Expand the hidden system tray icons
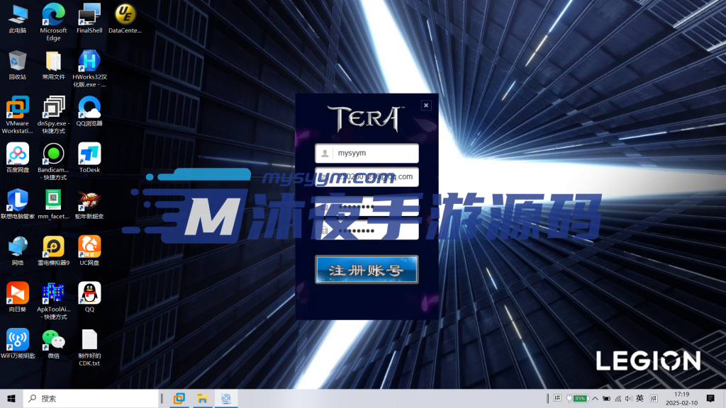The height and width of the screenshot is (408, 726). [x=596, y=399]
